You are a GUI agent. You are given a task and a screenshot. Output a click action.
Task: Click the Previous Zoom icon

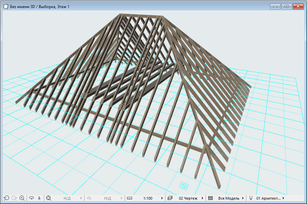[6, 198]
